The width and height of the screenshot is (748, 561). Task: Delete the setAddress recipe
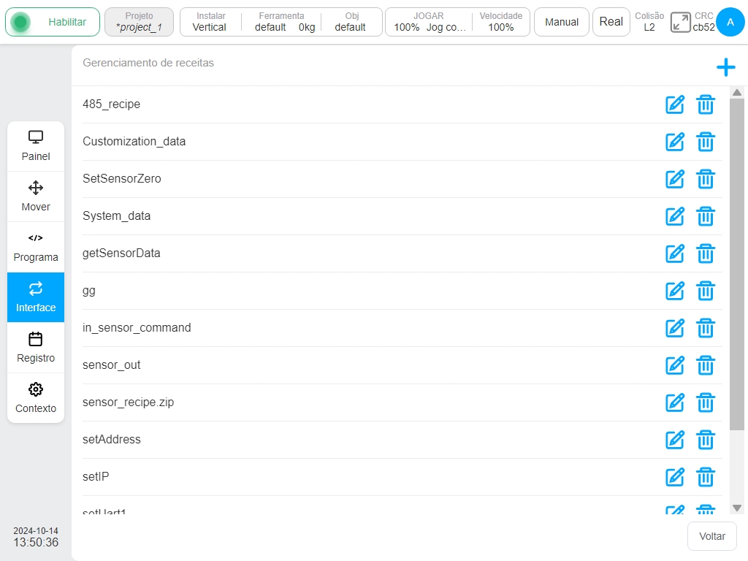[705, 439]
